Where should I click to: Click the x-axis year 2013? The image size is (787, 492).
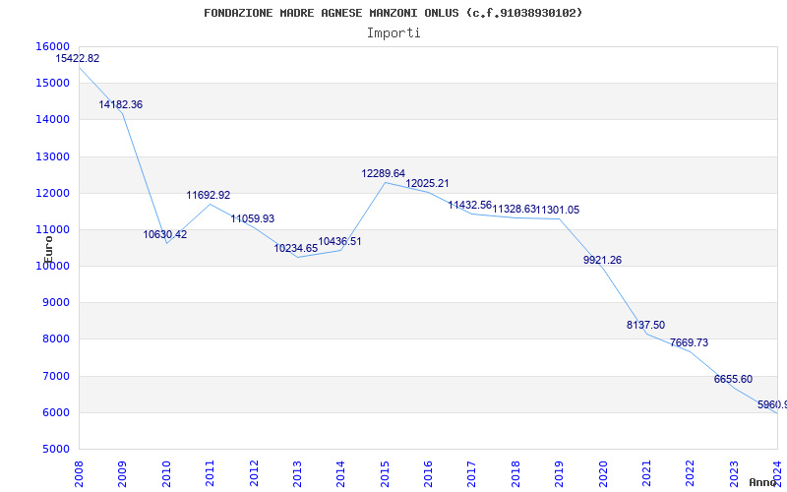point(297,473)
